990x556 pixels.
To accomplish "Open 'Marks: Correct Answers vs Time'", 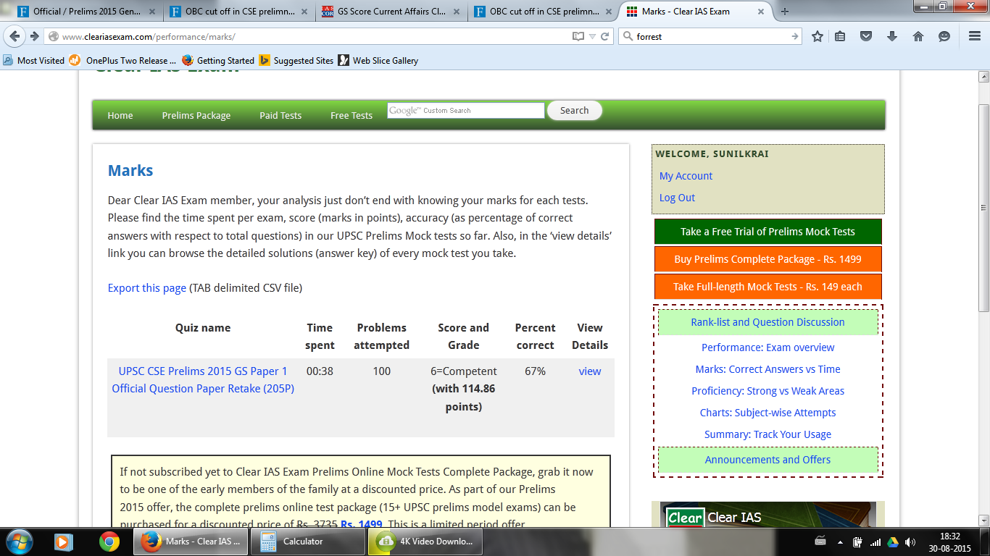I will click(768, 369).
